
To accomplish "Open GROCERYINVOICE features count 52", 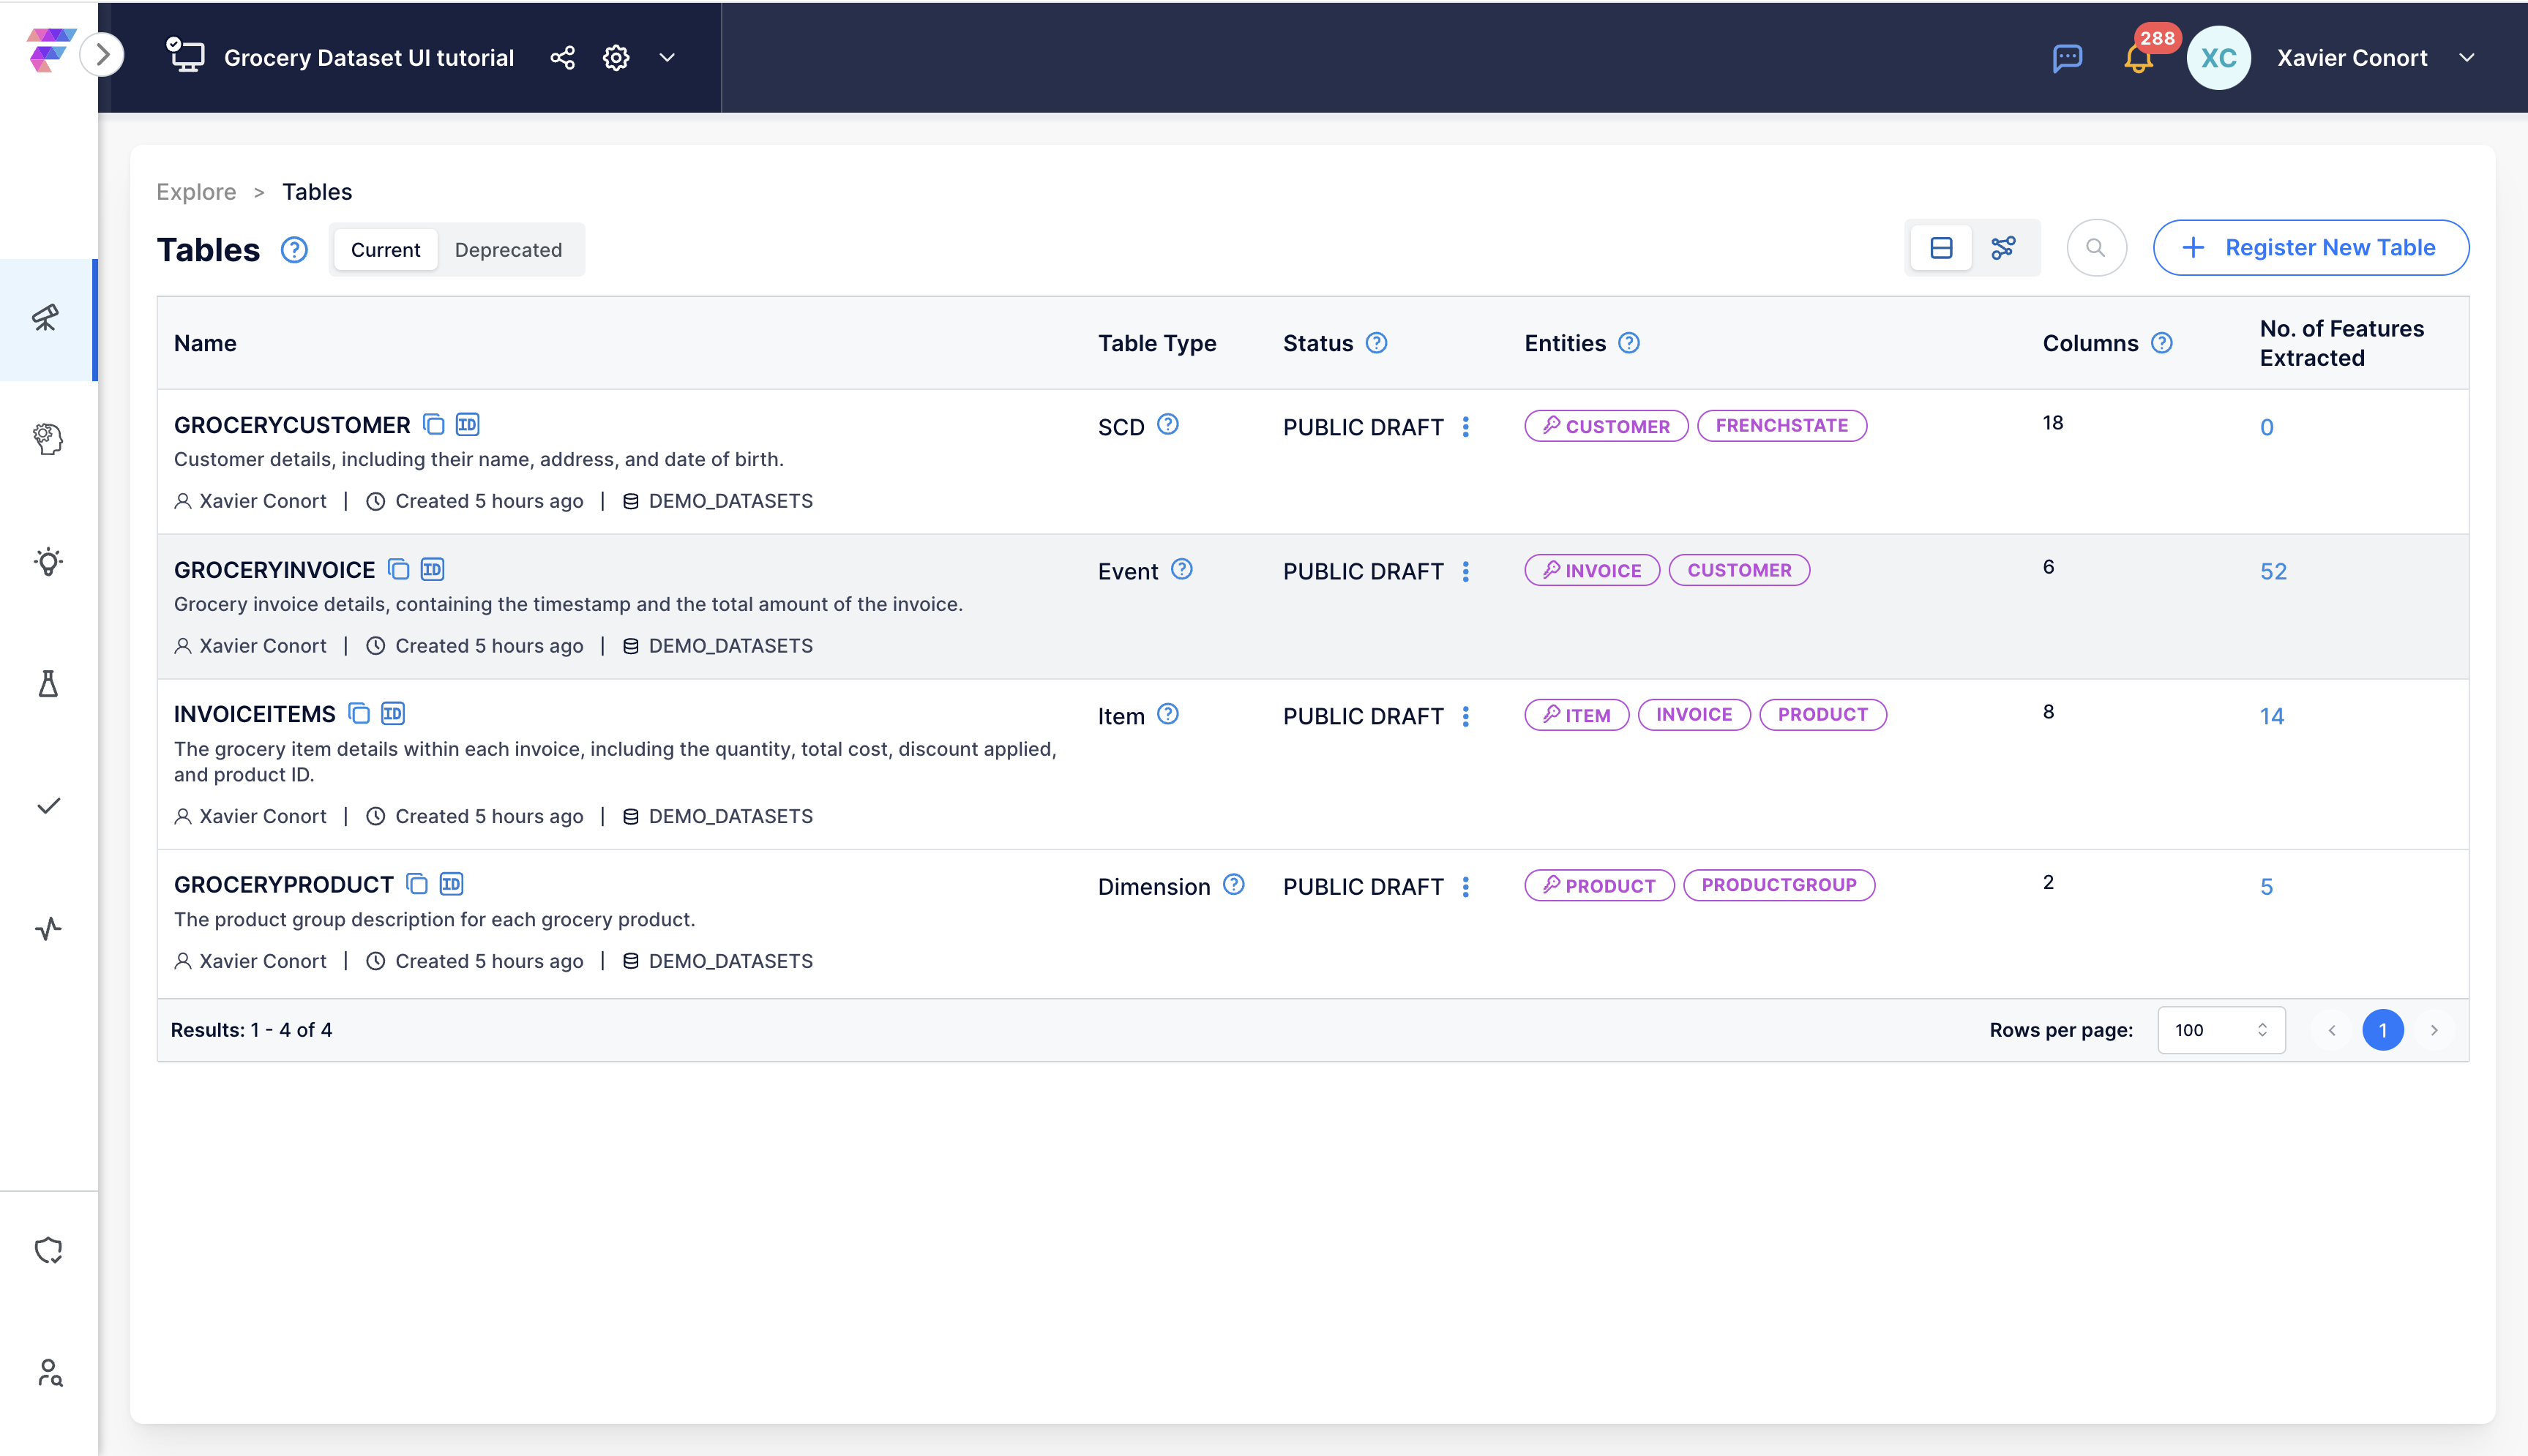I will (x=2273, y=571).
